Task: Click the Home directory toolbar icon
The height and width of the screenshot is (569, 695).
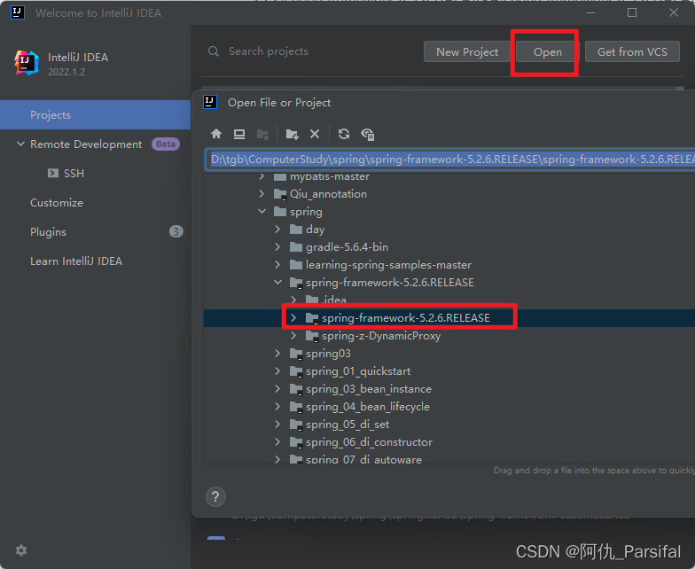Action: (x=216, y=134)
